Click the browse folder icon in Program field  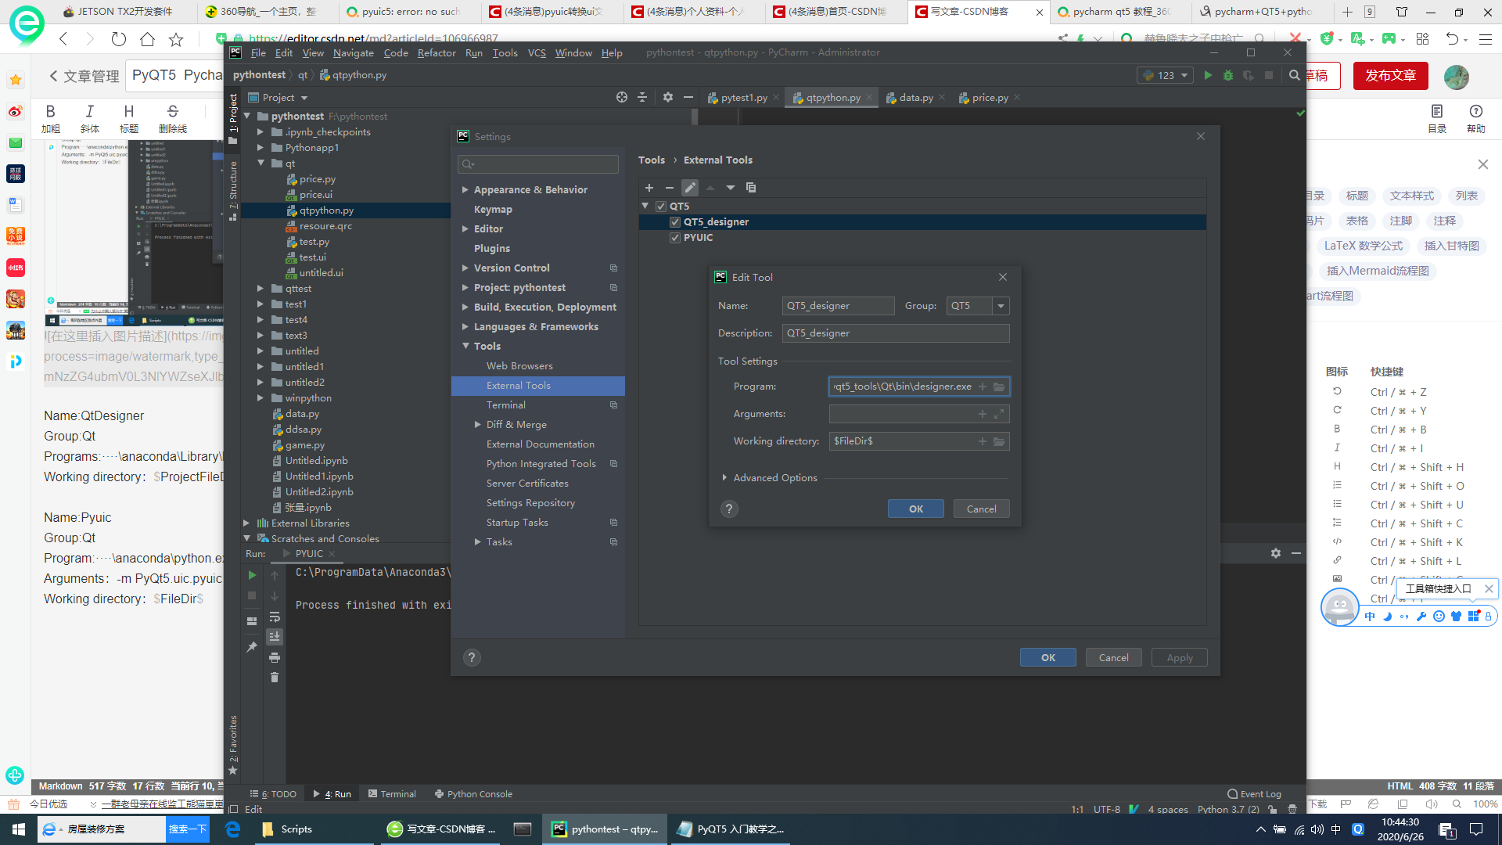tap(999, 387)
